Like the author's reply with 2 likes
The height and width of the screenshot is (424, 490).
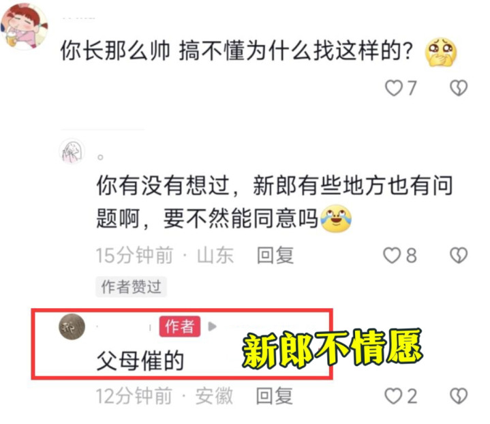click(x=393, y=396)
